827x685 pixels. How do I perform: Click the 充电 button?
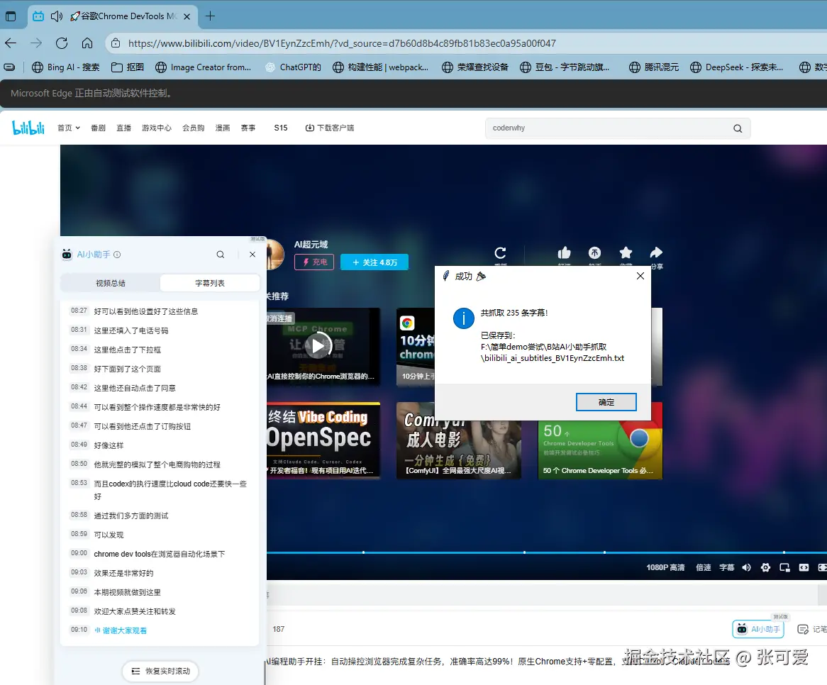(x=314, y=262)
